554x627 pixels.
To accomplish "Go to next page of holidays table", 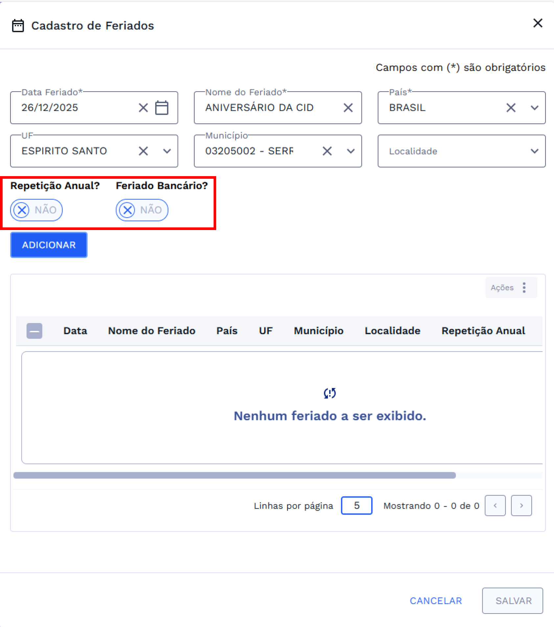I will (521, 505).
